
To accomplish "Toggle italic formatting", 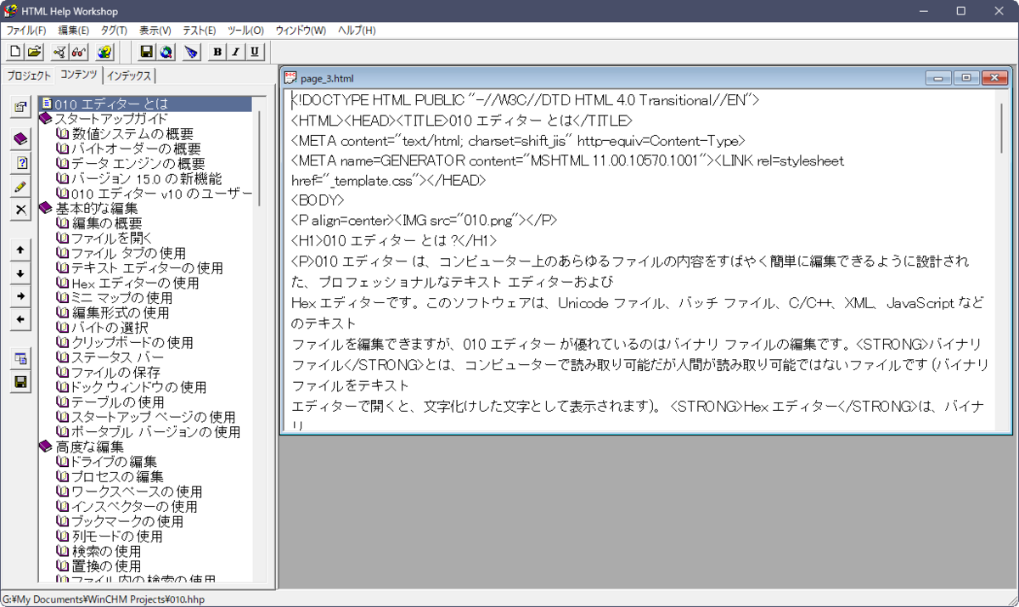I will click(x=235, y=52).
